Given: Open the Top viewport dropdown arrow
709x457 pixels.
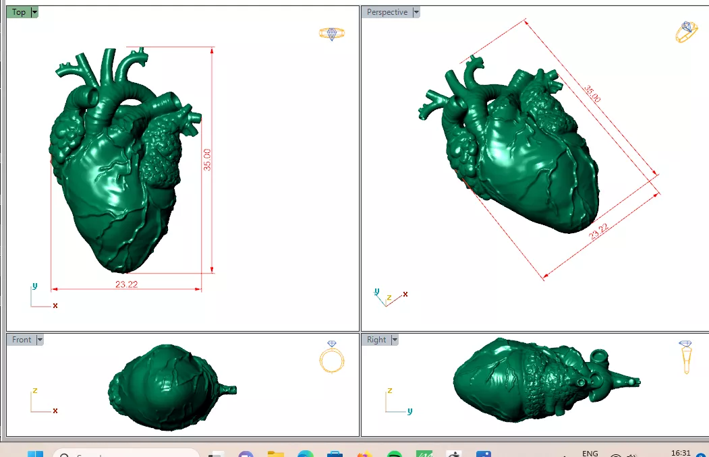Looking at the screenshot, I should 34,12.
